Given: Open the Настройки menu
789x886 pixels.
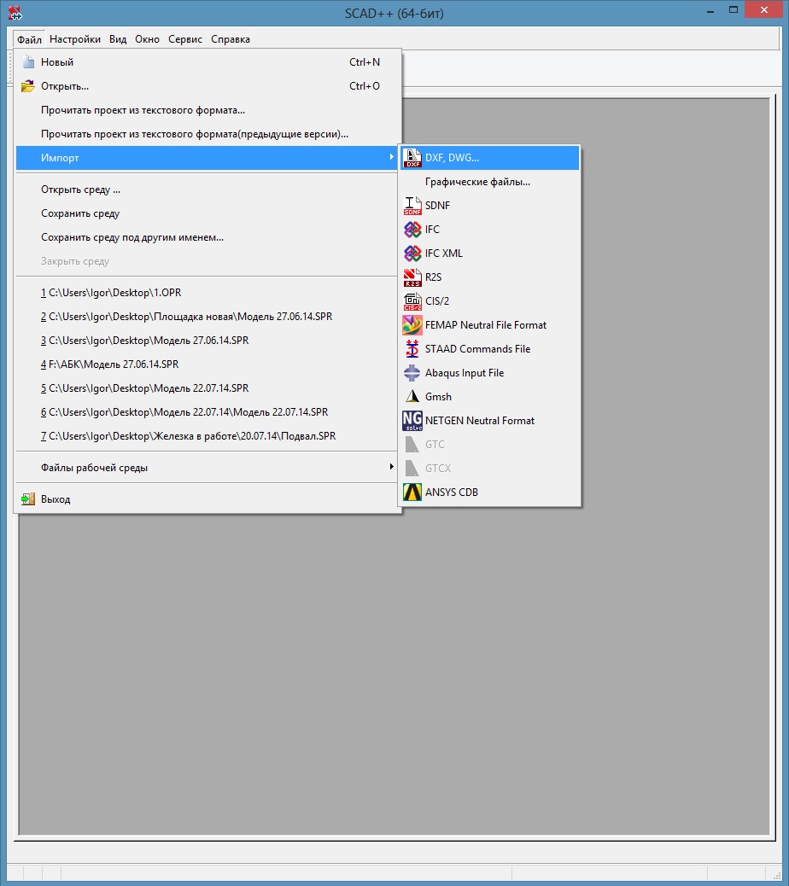Looking at the screenshot, I should coord(75,39).
